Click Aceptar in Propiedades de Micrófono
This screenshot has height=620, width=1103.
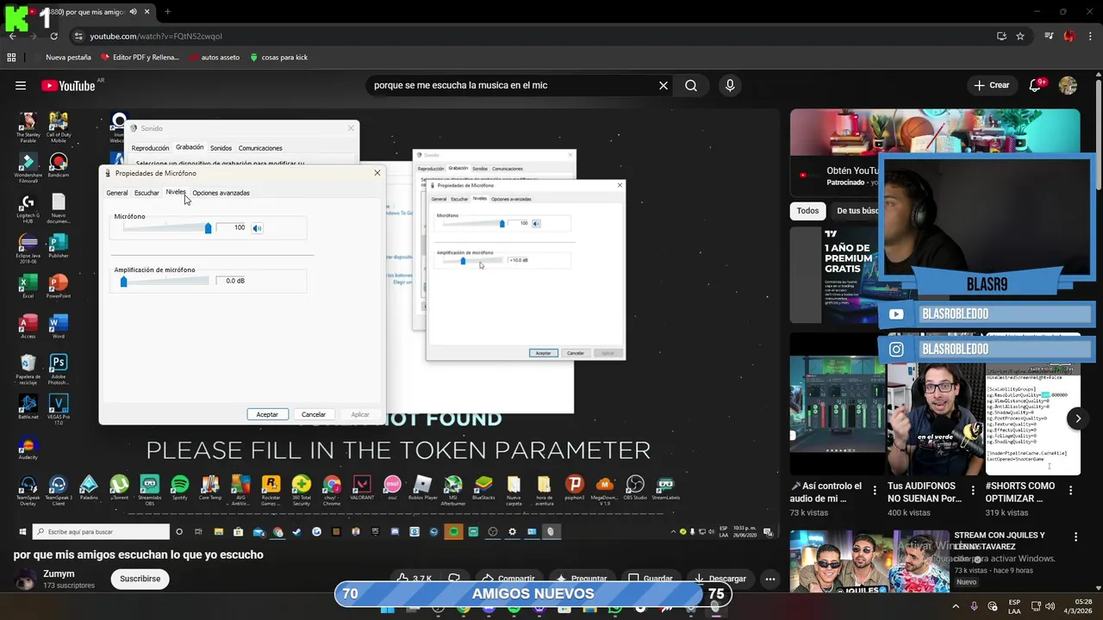pos(267,414)
